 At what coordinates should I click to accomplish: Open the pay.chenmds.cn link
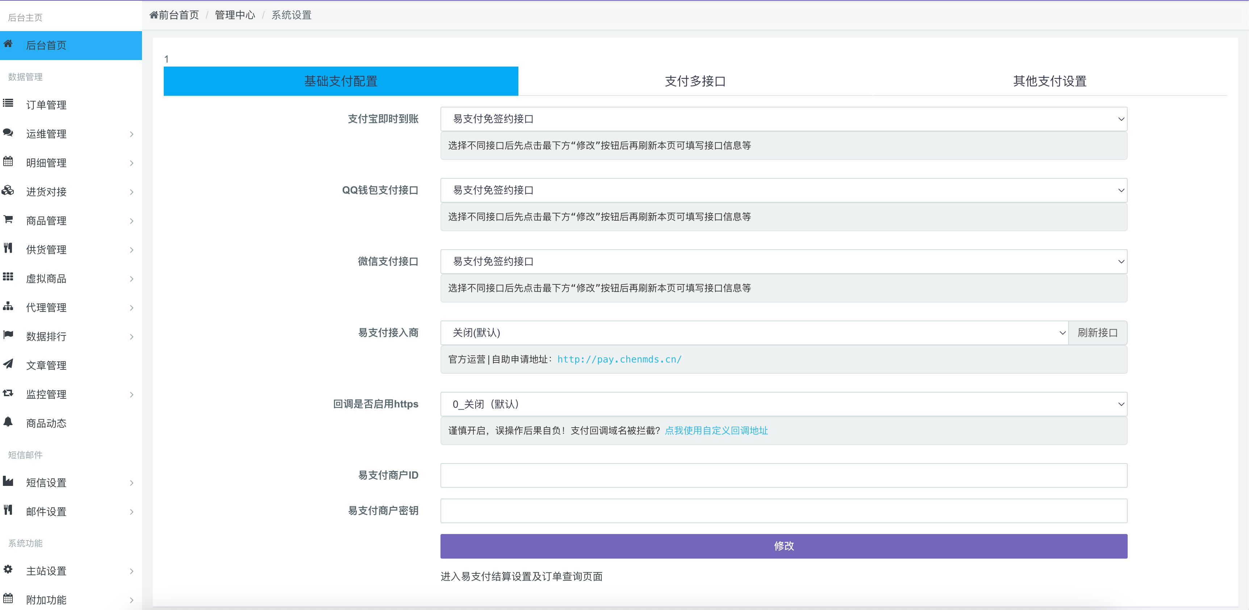(x=619, y=359)
